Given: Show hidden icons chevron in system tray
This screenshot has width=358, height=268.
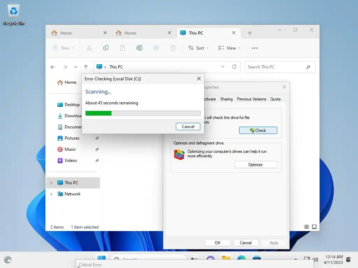Looking at the screenshot, I should coord(296,259).
